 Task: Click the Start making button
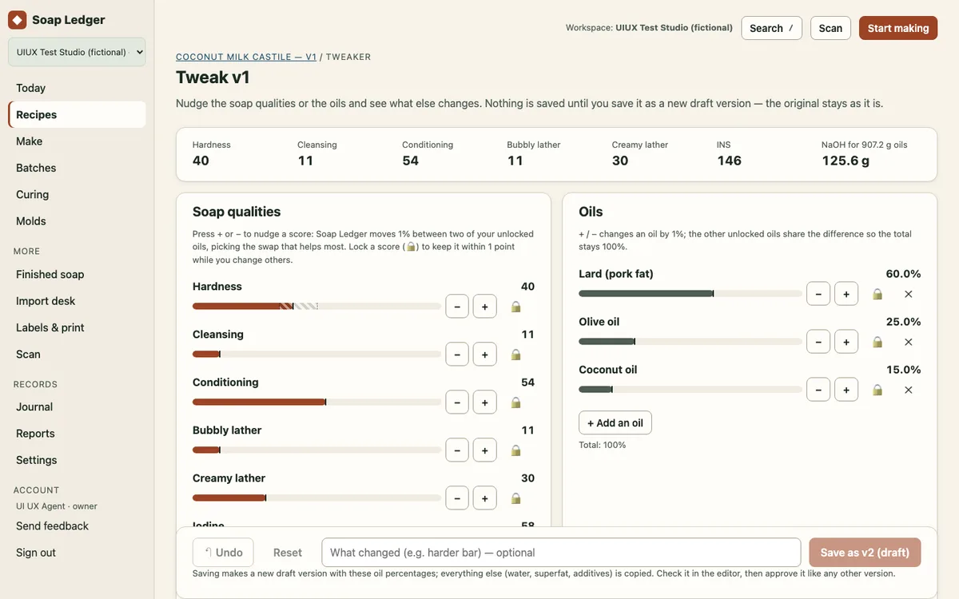coord(898,28)
